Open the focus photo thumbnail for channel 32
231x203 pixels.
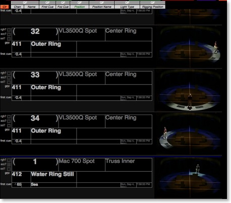[190, 47]
